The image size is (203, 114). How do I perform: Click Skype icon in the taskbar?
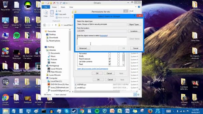coord(67,111)
